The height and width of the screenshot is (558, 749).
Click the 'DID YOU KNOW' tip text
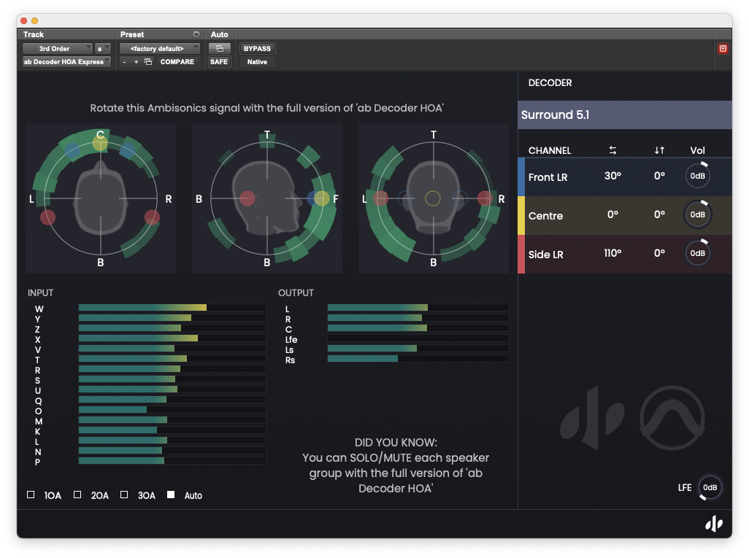(396, 465)
